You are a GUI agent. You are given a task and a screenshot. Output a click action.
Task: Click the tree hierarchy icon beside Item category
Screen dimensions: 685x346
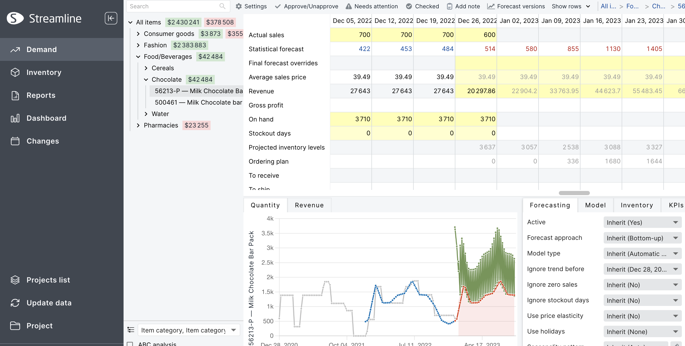pyautogui.click(x=131, y=330)
